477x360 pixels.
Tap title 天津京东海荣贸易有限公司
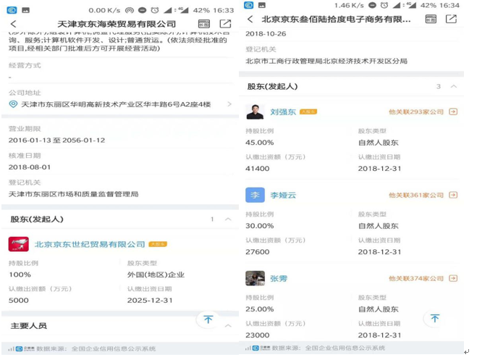(x=117, y=24)
